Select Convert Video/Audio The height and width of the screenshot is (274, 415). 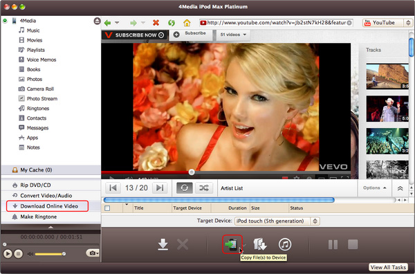[50, 196]
